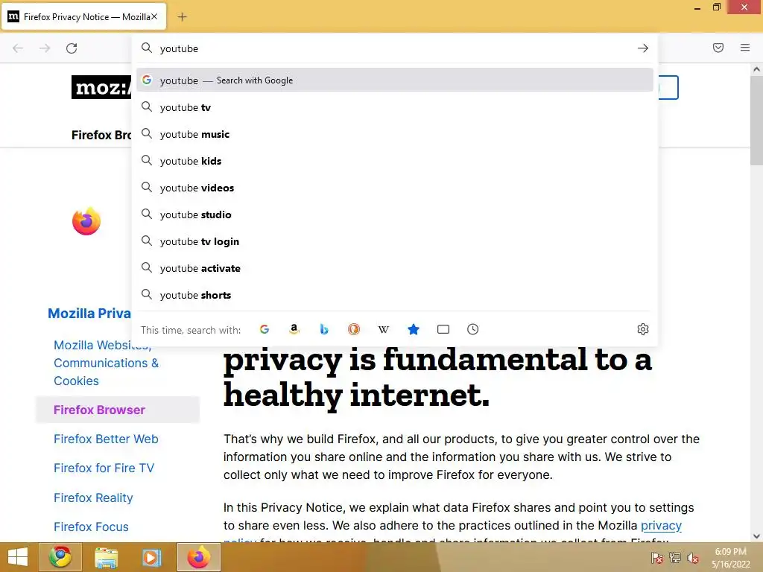
Task: Open media player taskbar icon
Action: click(x=151, y=557)
